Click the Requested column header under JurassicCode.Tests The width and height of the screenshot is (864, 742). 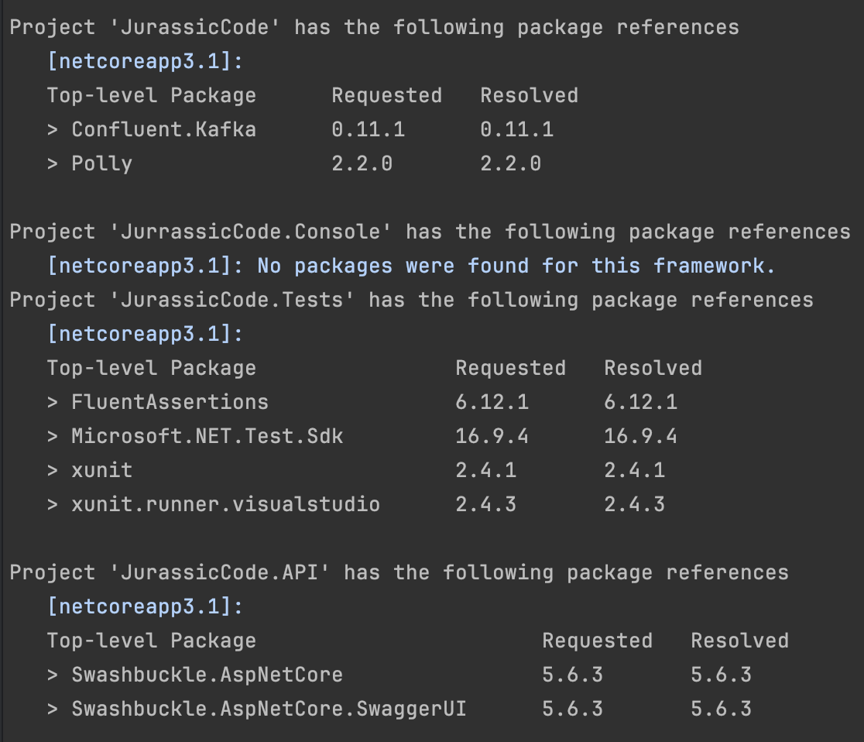510,368
